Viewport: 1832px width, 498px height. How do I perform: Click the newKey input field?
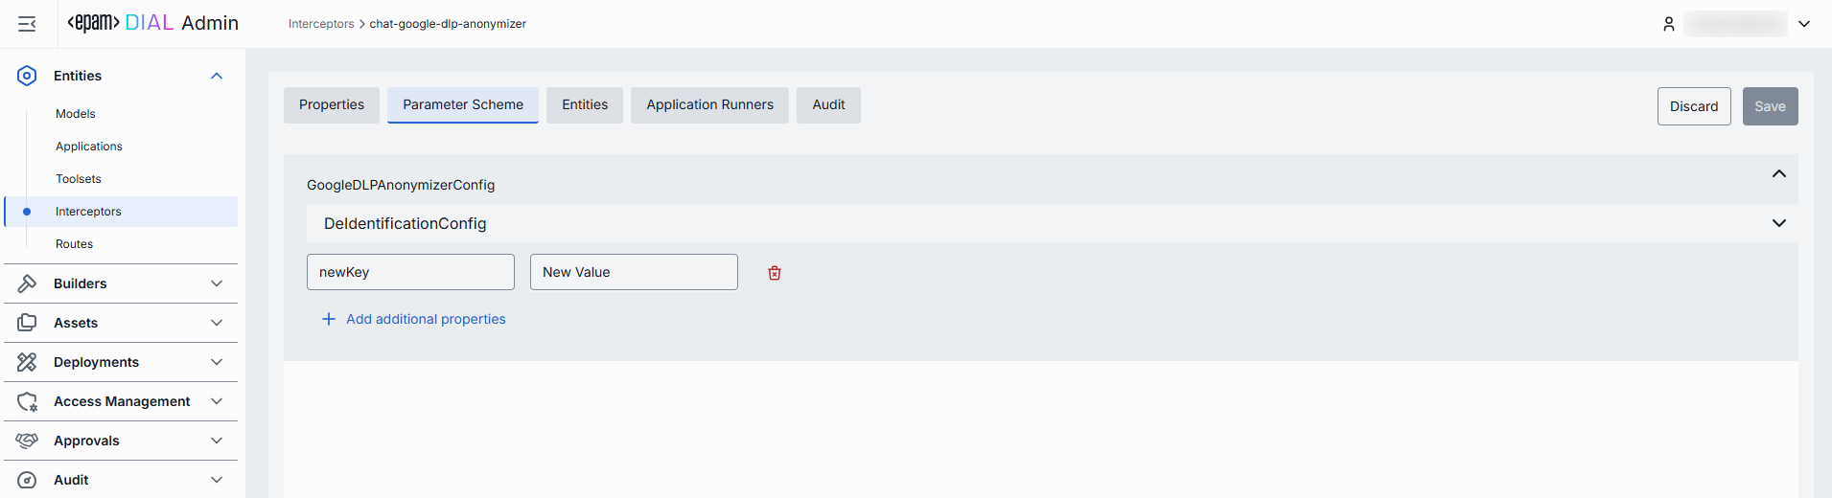pyautogui.click(x=410, y=272)
